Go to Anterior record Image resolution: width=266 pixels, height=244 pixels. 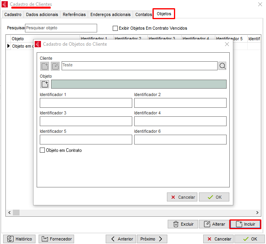point(121,239)
